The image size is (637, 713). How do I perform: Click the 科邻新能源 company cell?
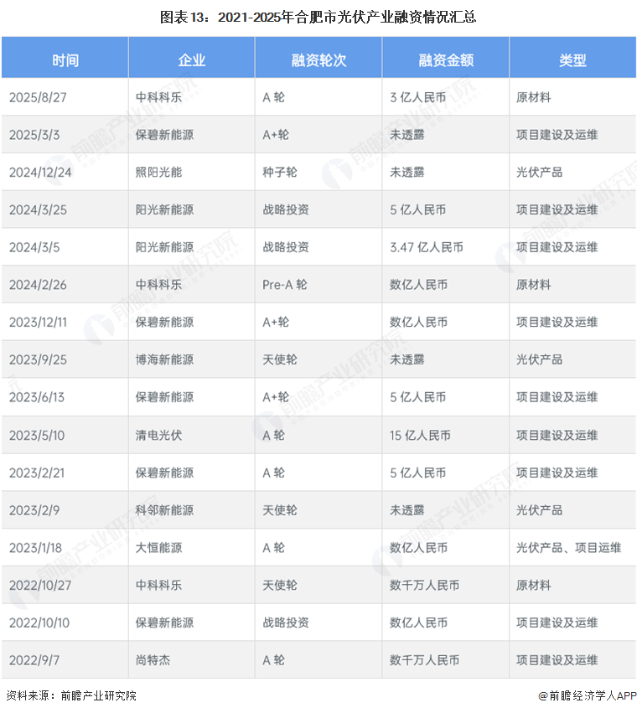pos(164,509)
